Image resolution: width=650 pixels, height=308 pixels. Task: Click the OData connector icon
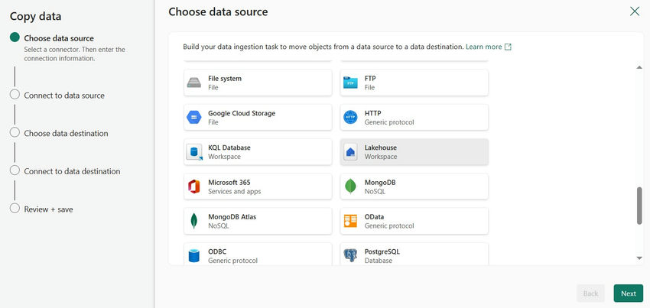[350, 221]
